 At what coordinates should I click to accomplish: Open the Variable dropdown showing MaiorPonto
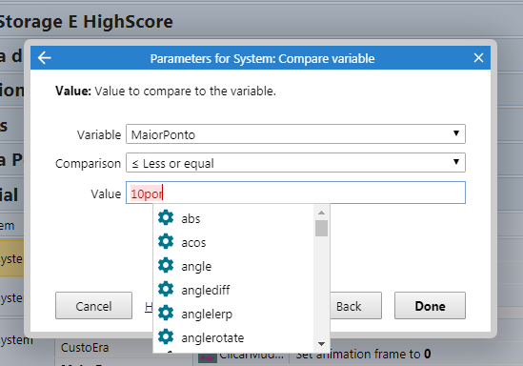pyautogui.click(x=295, y=134)
